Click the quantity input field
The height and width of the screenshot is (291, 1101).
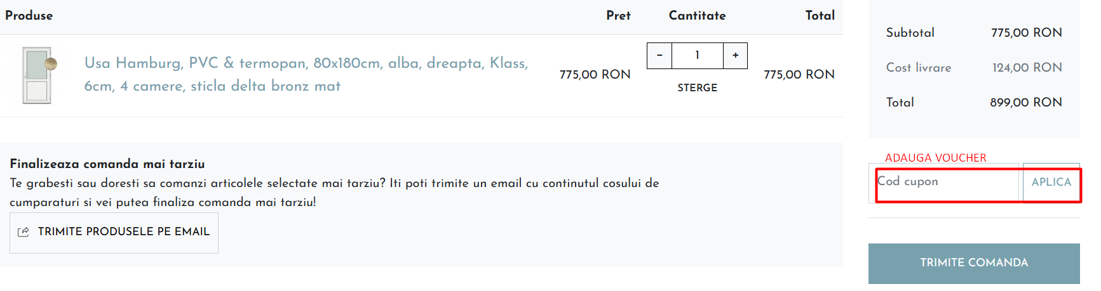coord(697,56)
